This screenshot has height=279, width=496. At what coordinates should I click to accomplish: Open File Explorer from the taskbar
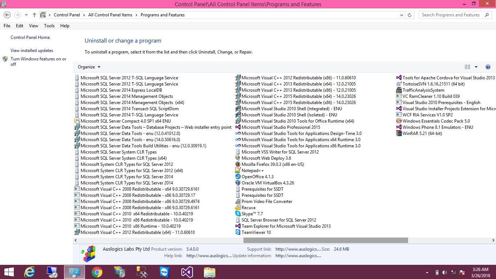tap(209, 272)
